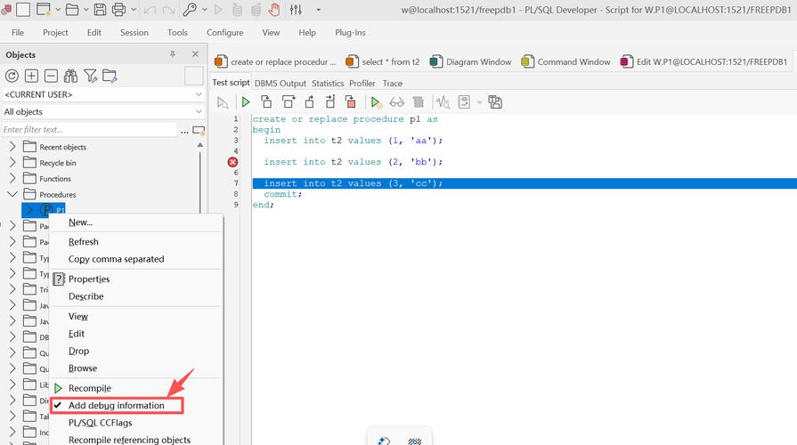Image resolution: width=797 pixels, height=445 pixels.
Task: Switch to the Profiler tab
Action: (x=362, y=84)
